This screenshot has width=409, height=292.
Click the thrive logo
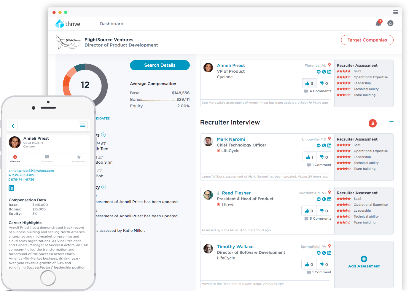coord(68,24)
